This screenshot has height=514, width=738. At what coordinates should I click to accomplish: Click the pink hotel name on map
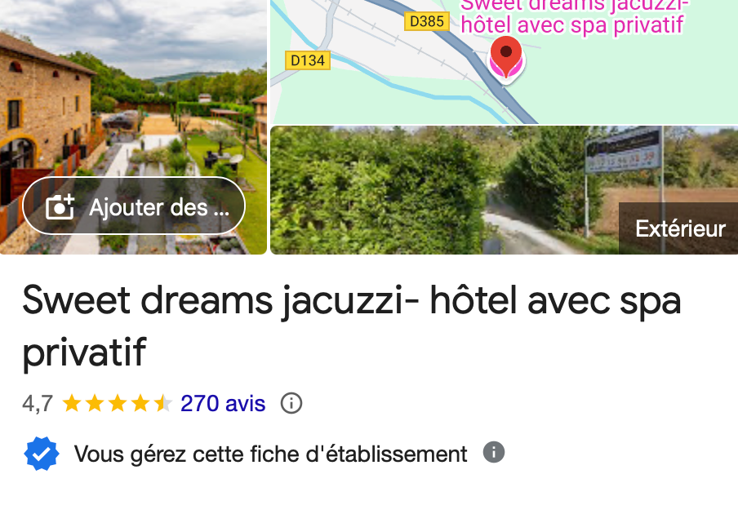(574, 16)
